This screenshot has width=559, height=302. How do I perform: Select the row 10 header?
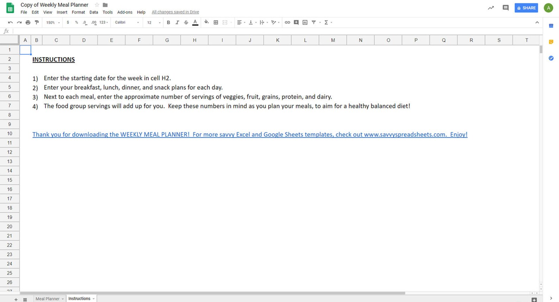pos(10,133)
